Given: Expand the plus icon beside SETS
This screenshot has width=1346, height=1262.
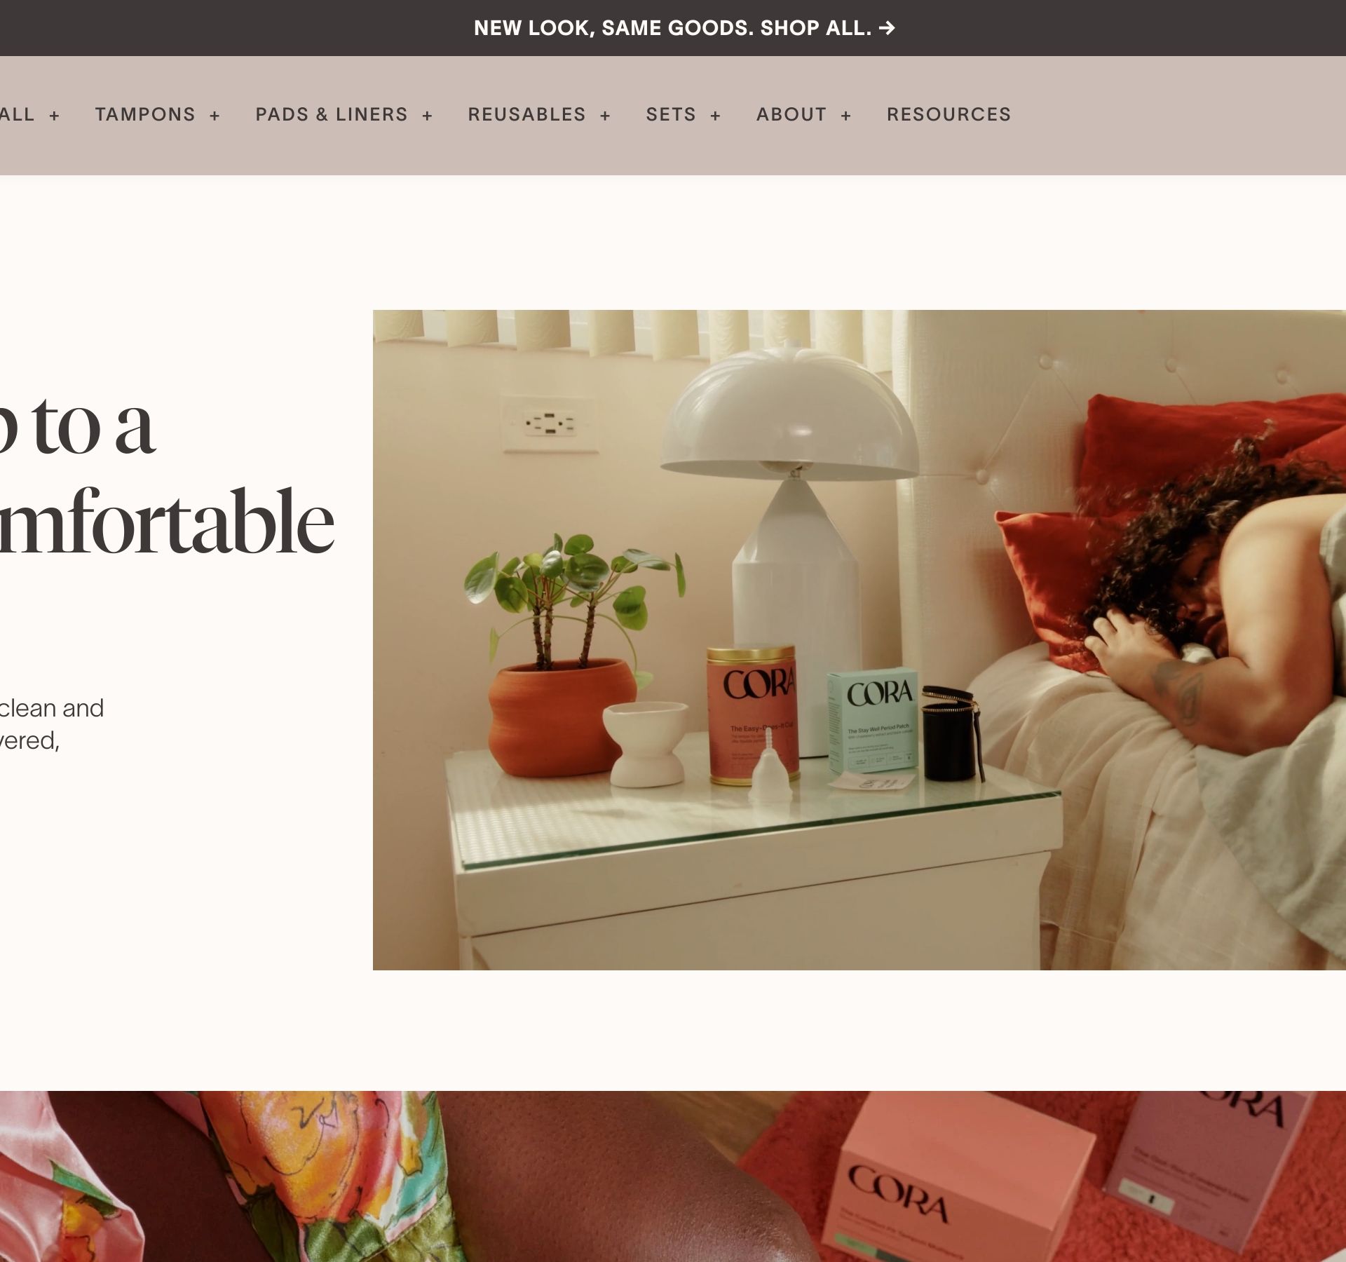Looking at the screenshot, I should tap(715, 116).
